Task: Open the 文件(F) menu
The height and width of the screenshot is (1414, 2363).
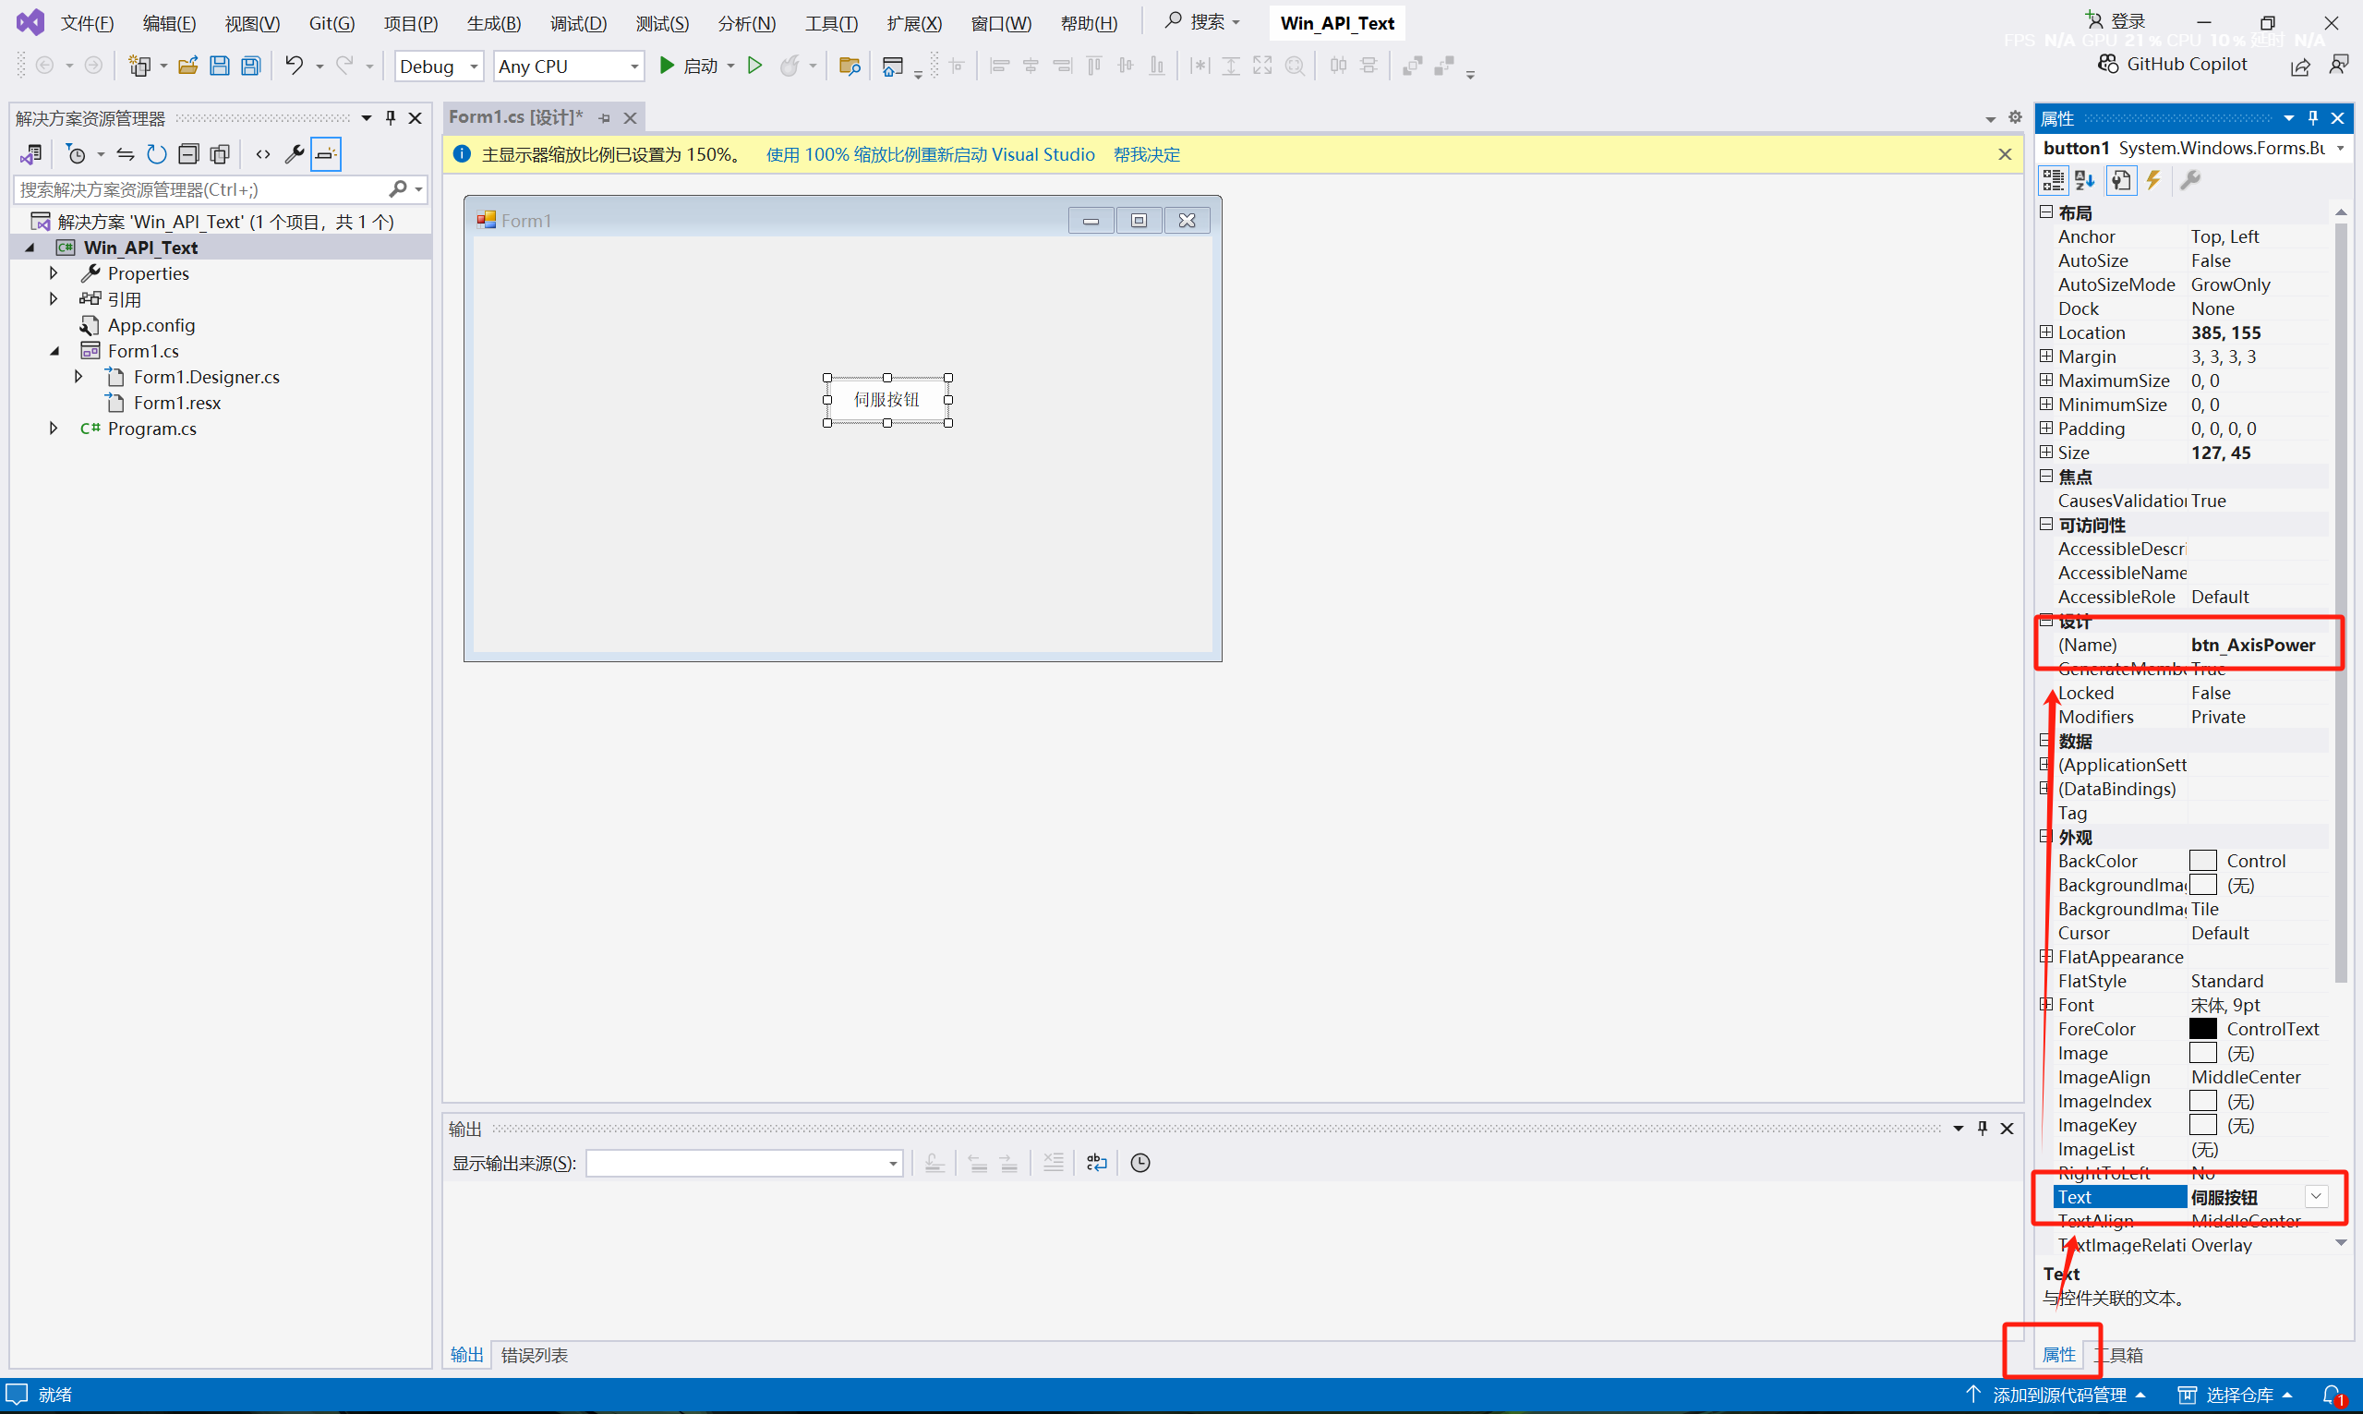Action: tap(88, 23)
